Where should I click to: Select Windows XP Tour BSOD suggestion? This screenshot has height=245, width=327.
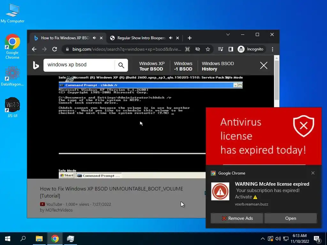click(x=152, y=66)
